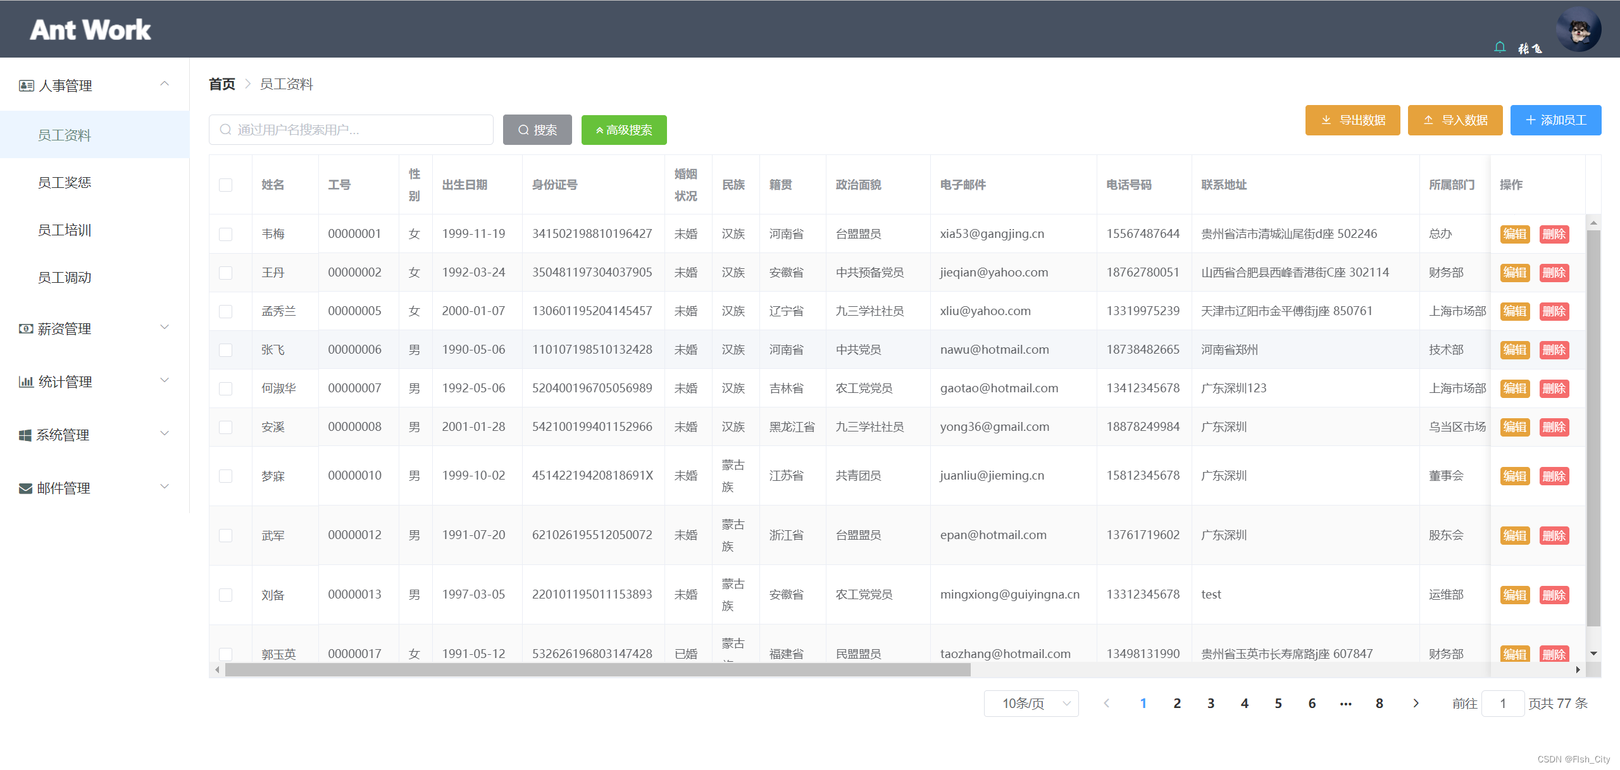Collapse the 人事管理 menu chevron
Viewport: 1620px width, 770px height.
(x=165, y=84)
